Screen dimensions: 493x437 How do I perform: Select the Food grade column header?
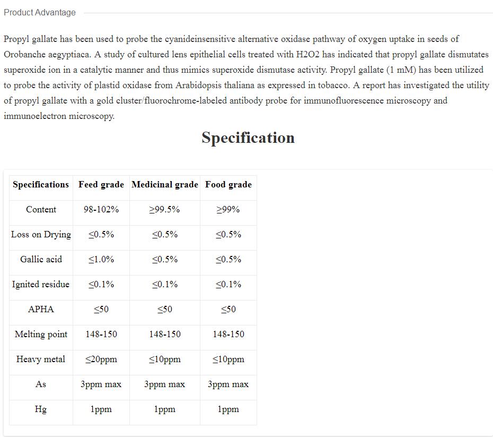(228, 184)
